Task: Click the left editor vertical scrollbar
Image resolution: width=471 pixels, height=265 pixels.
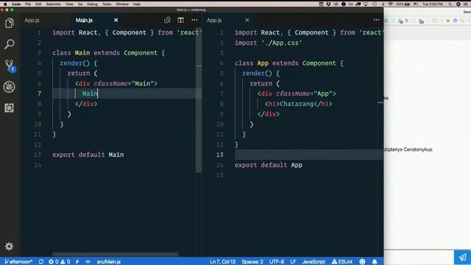Action: point(199,101)
